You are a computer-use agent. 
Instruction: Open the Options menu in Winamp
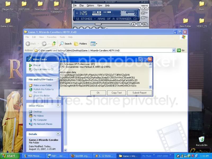[x=90, y=5]
